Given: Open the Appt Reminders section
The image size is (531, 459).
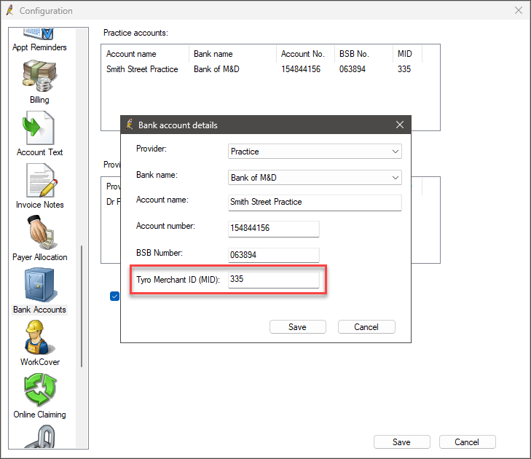Looking at the screenshot, I should (x=39, y=40).
